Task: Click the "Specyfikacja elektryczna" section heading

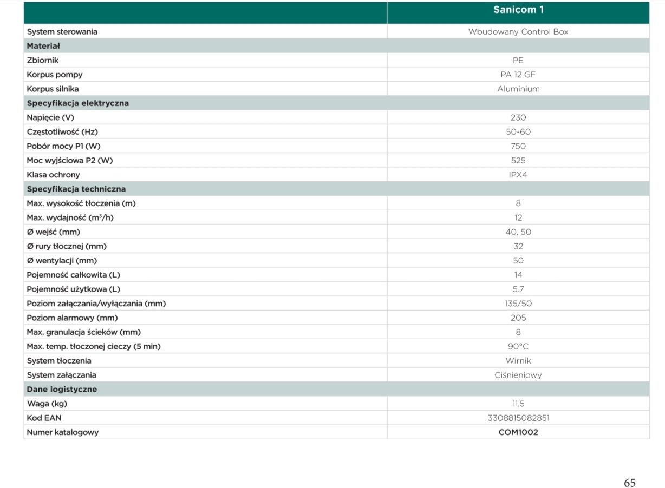Action: (x=78, y=103)
